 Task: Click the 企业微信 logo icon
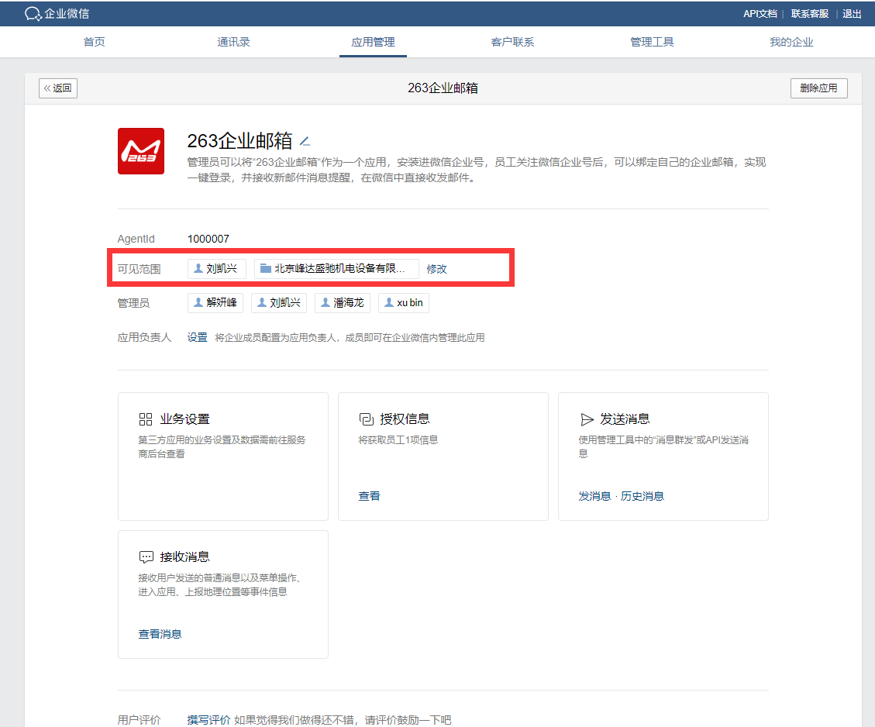point(33,14)
